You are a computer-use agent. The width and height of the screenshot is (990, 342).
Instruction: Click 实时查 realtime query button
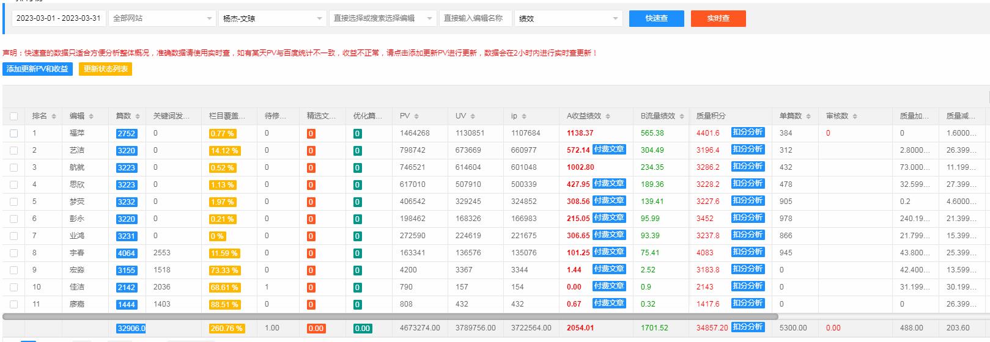pyautogui.click(x=718, y=18)
